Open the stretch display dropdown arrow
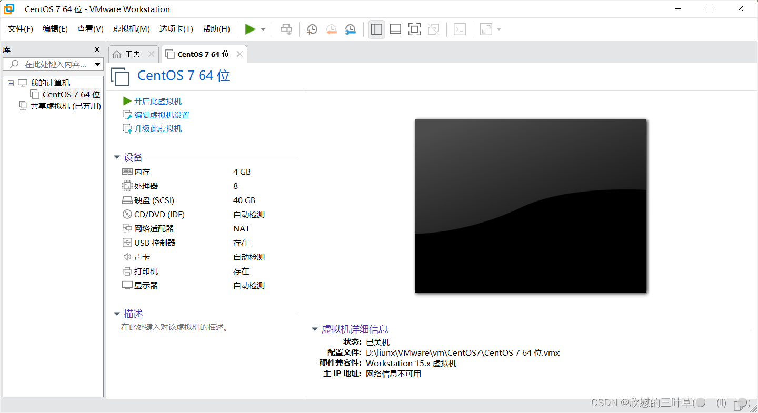 point(499,29)
